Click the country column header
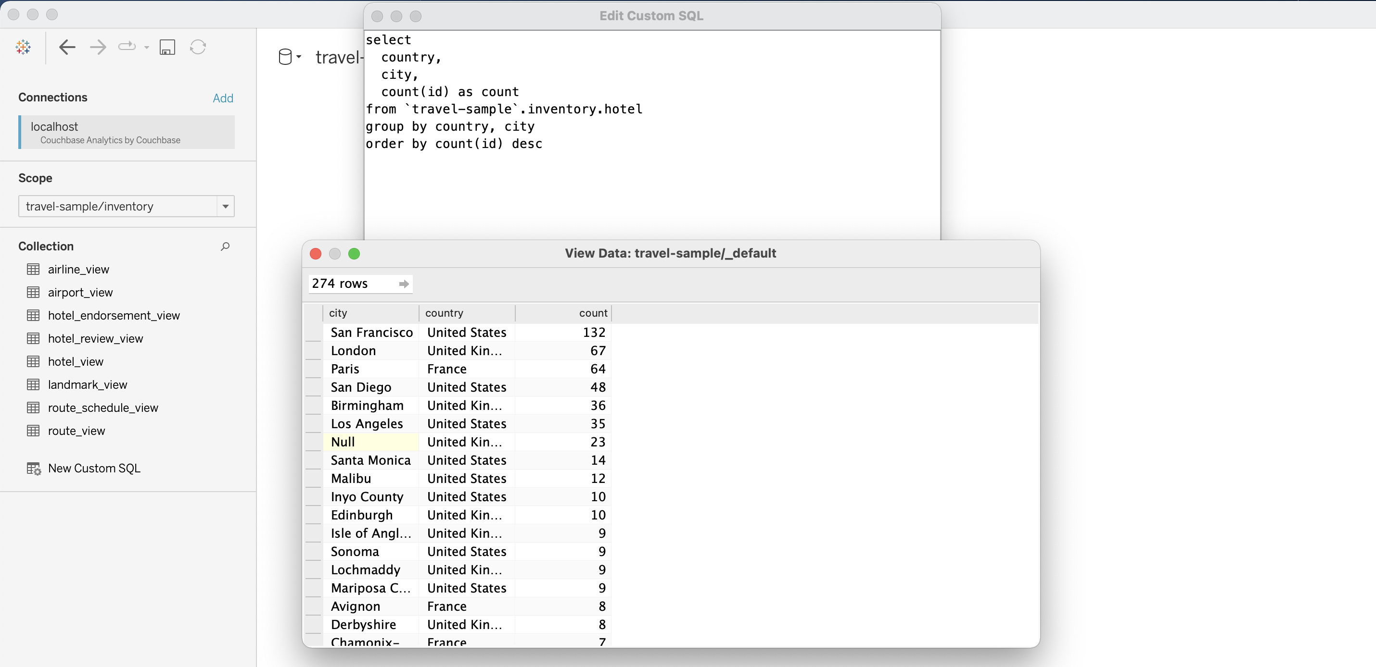 (x=467, y=313)
